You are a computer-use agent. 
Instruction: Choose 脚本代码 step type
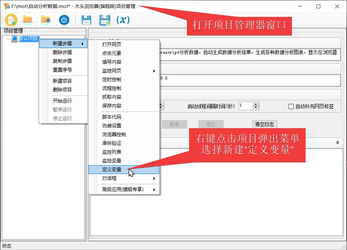click(x=124, y=117)
